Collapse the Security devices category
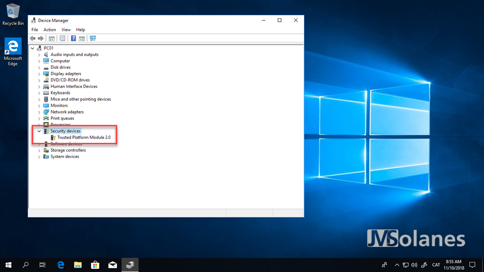484x272 pixels. click(x=39, y=131)
